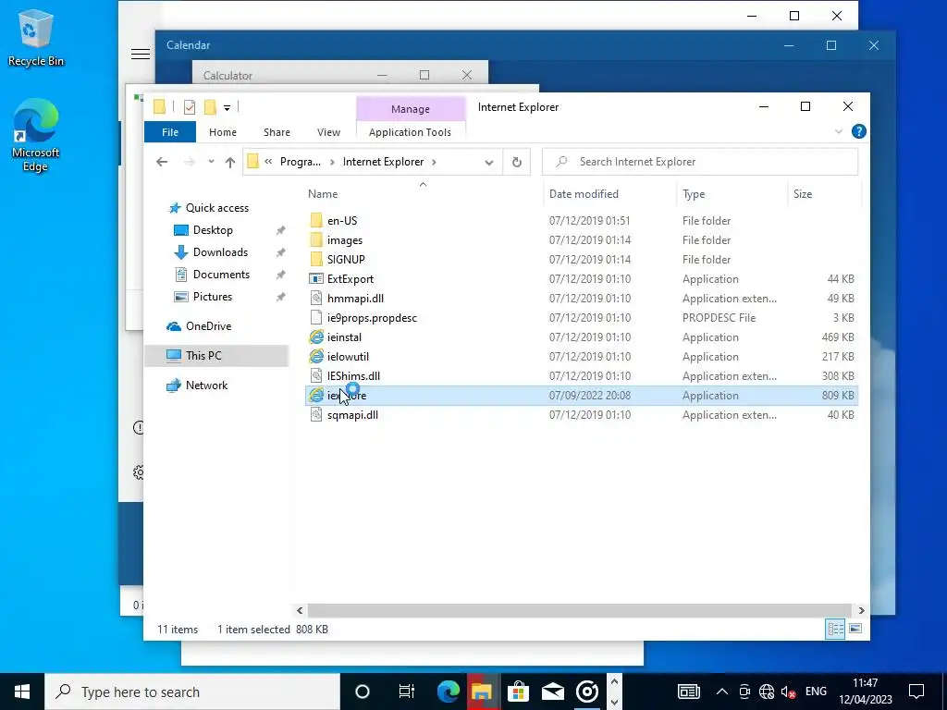The image size is (947, 710).
Task: Select the iexplore application icon
Action: (316, 396)
